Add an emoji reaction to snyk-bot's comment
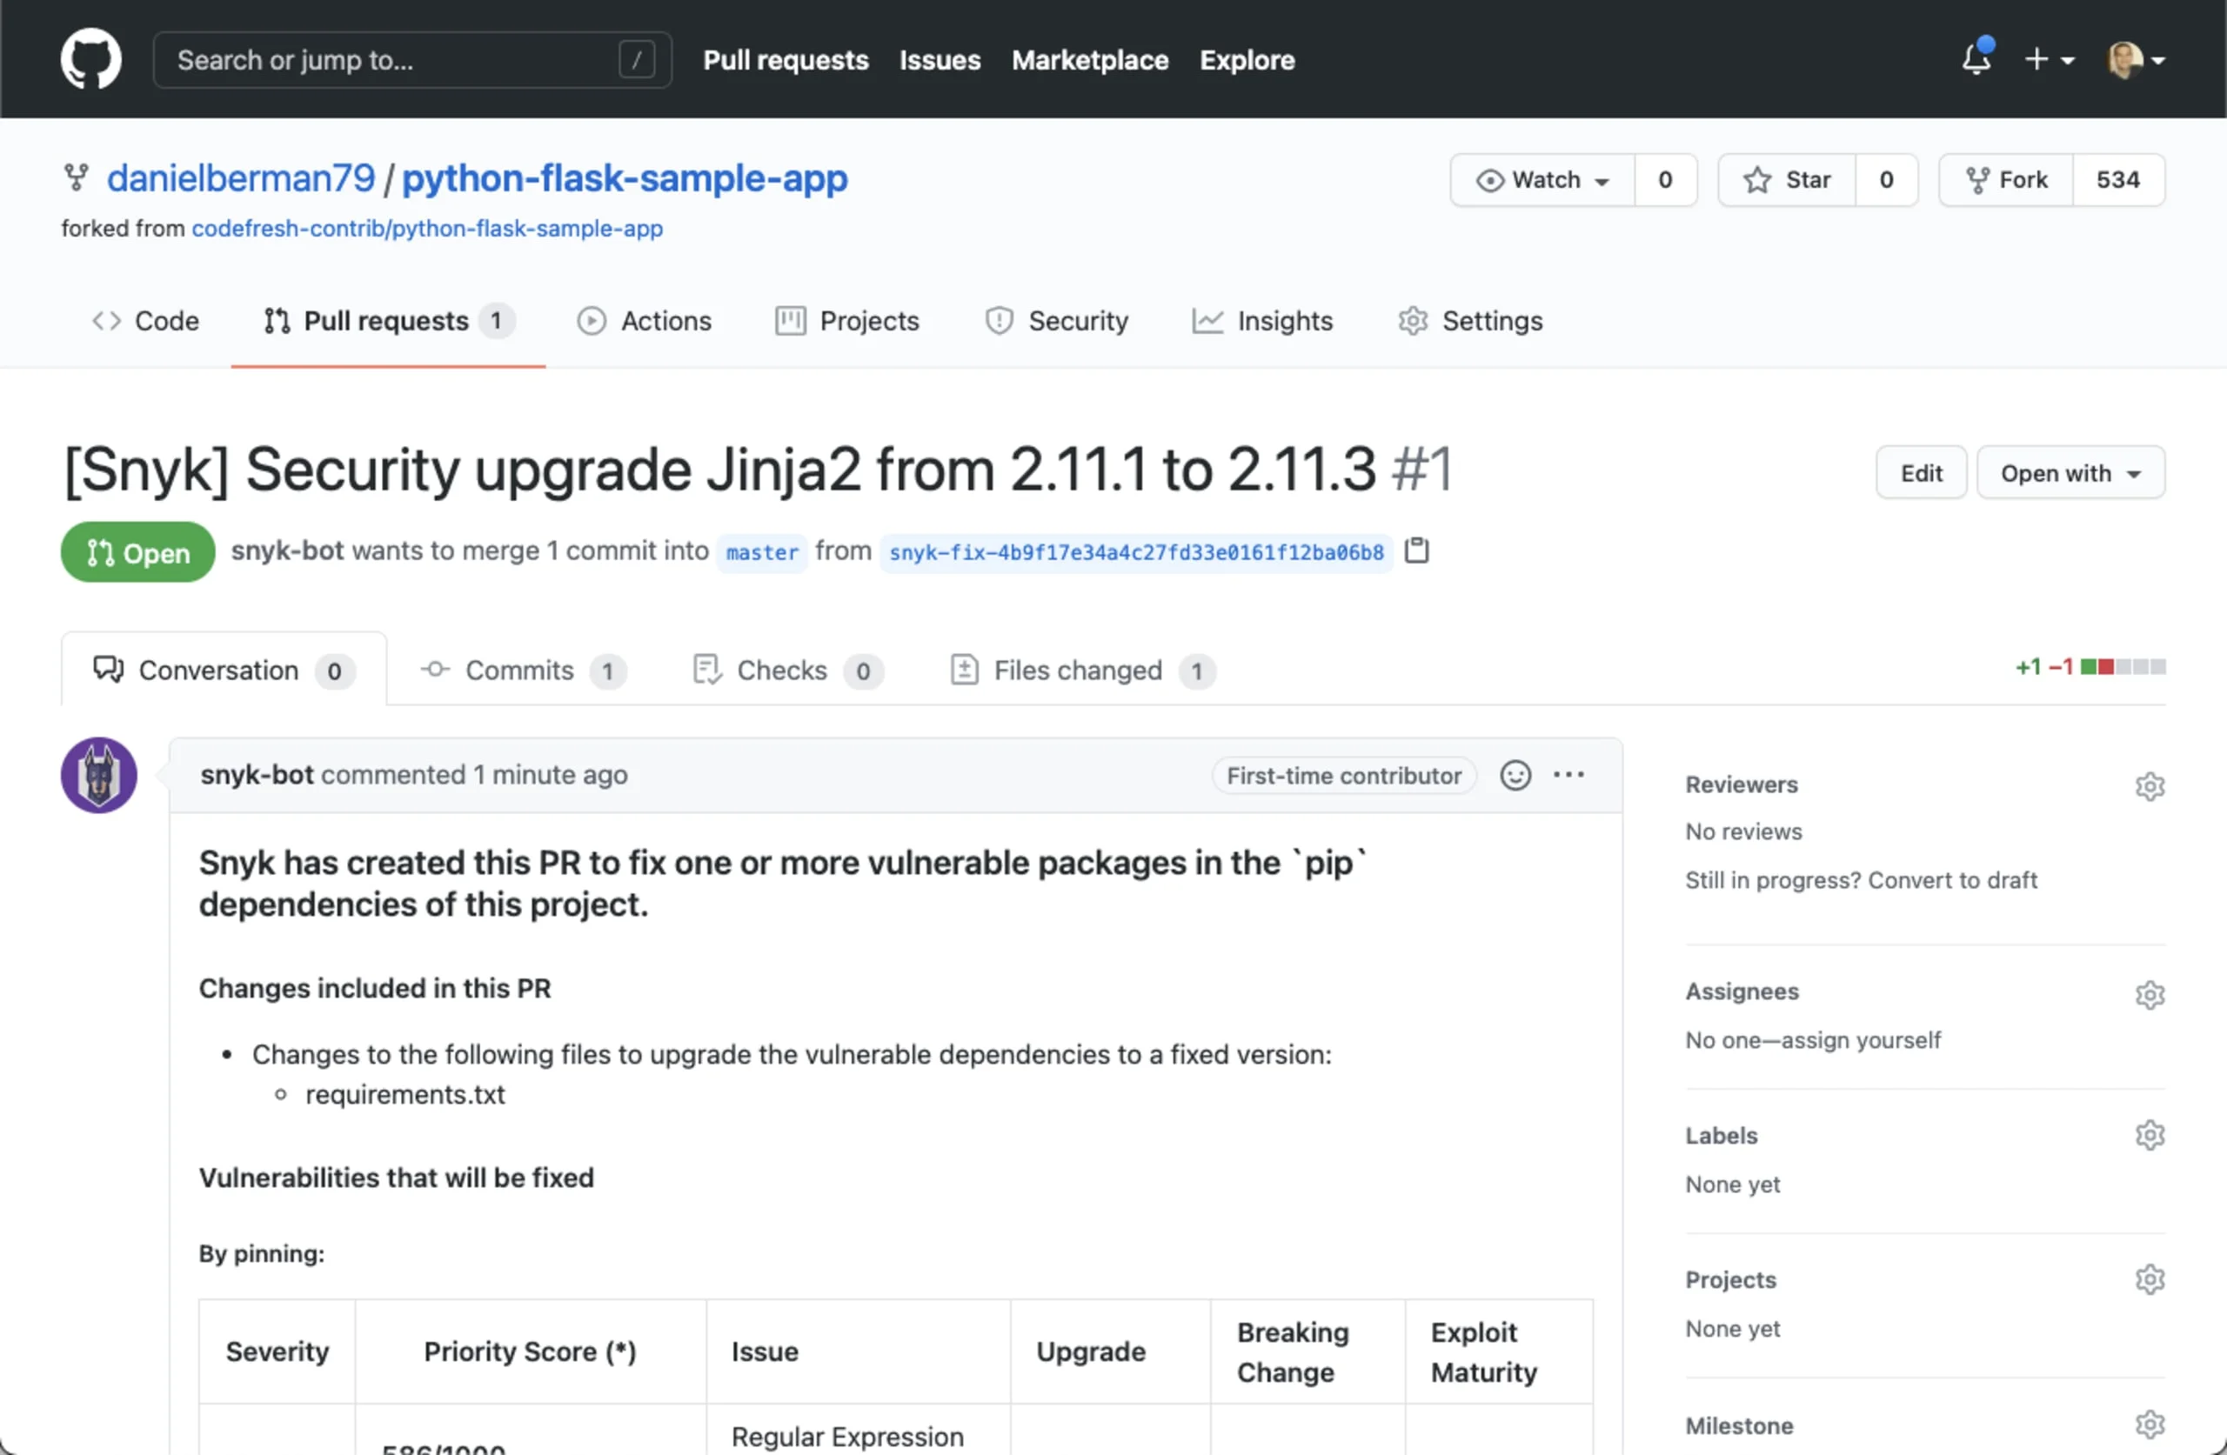Image resolution: width=2227 pixels, height=1455 pixels. point(1515,775)
